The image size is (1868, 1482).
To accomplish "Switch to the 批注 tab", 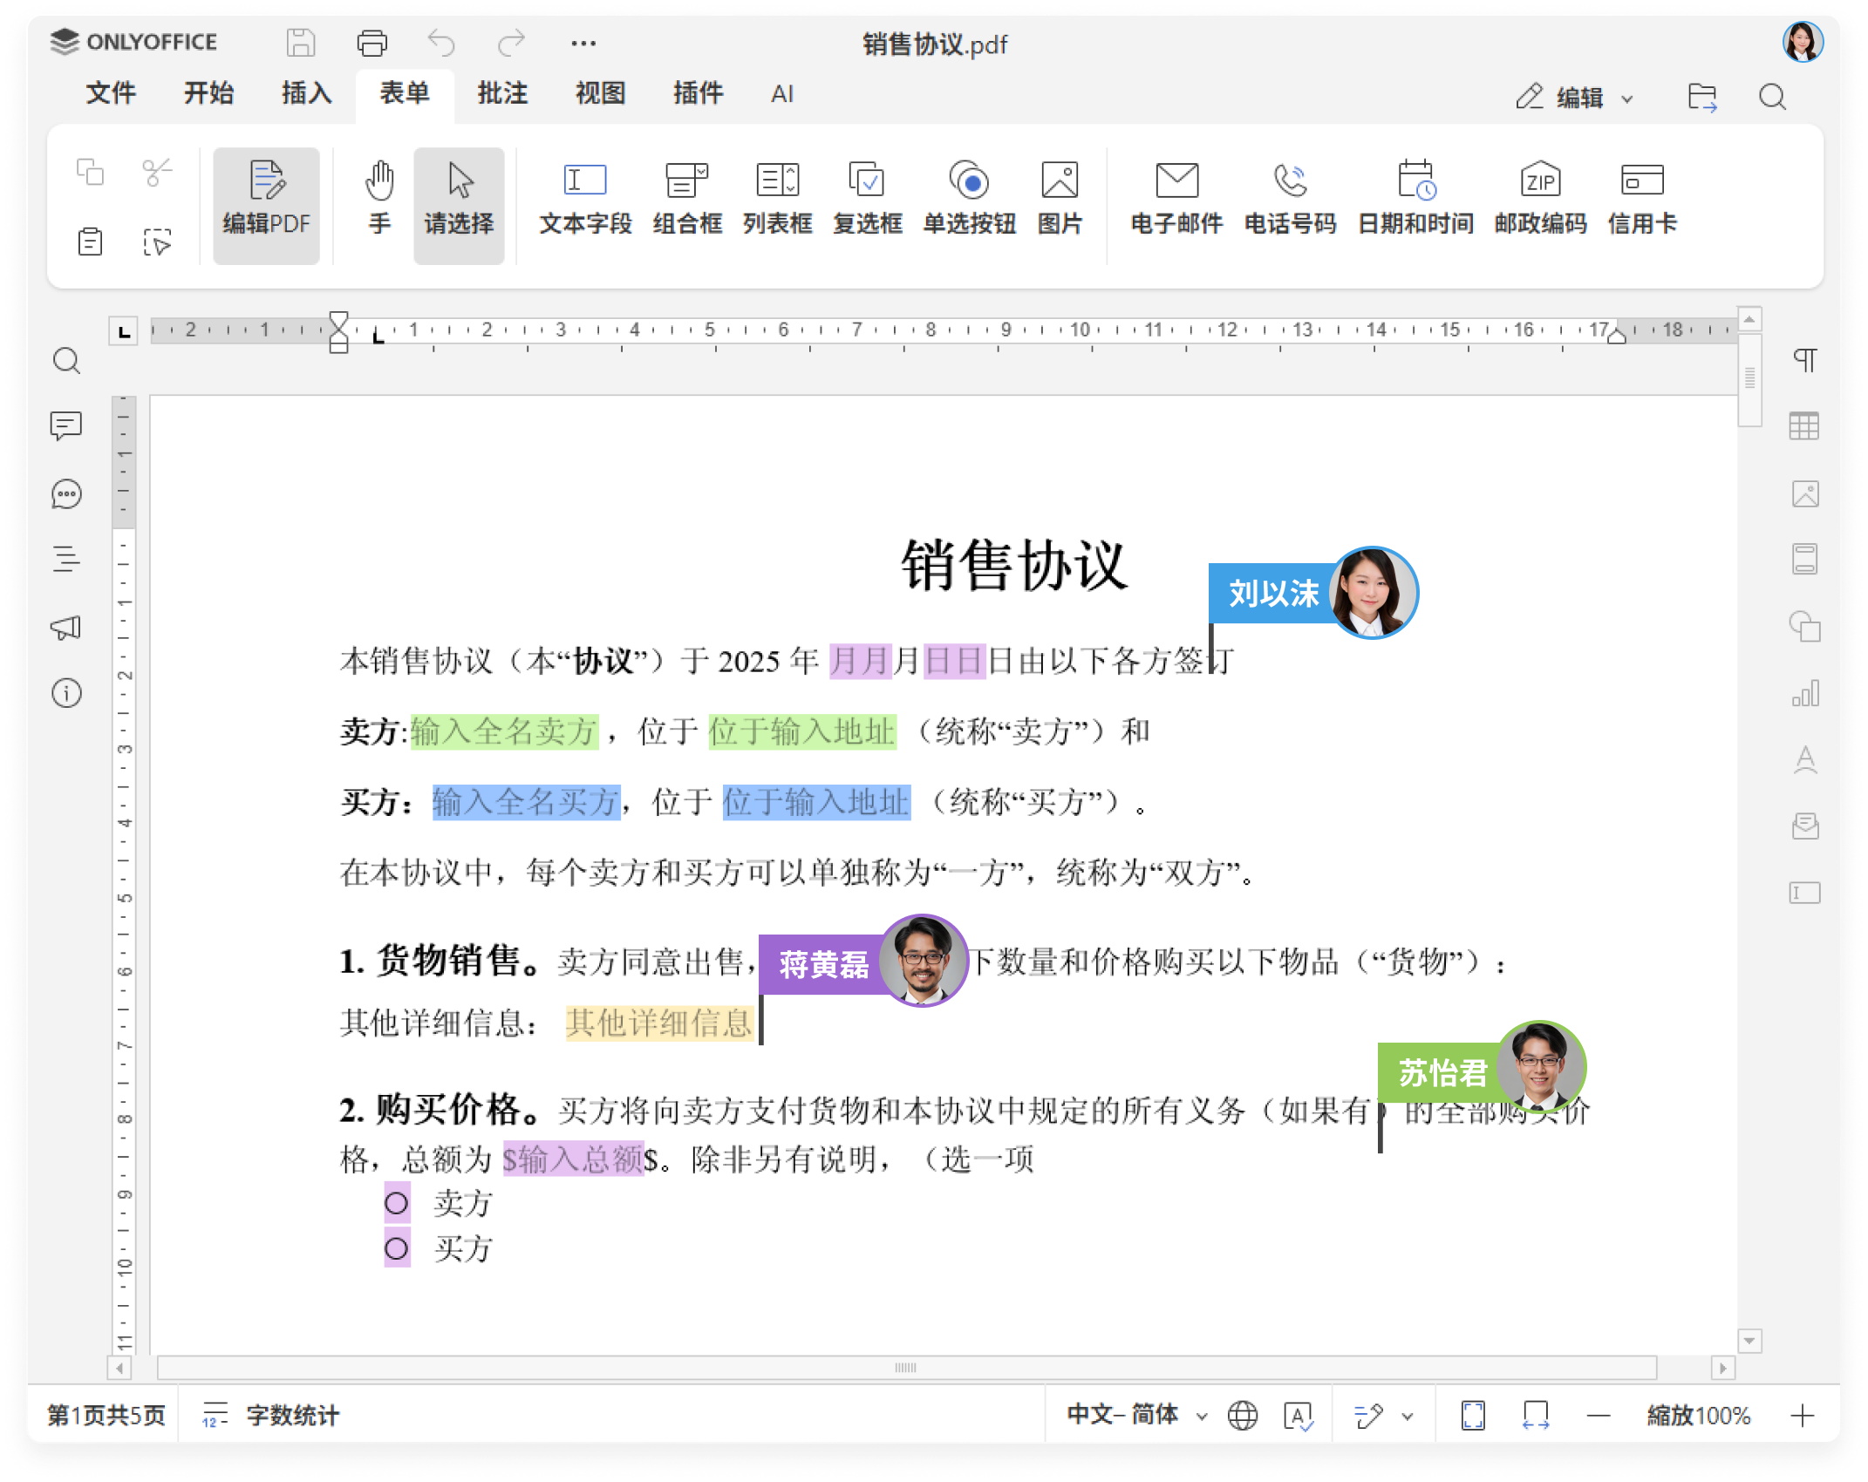I will click(502, 93).
